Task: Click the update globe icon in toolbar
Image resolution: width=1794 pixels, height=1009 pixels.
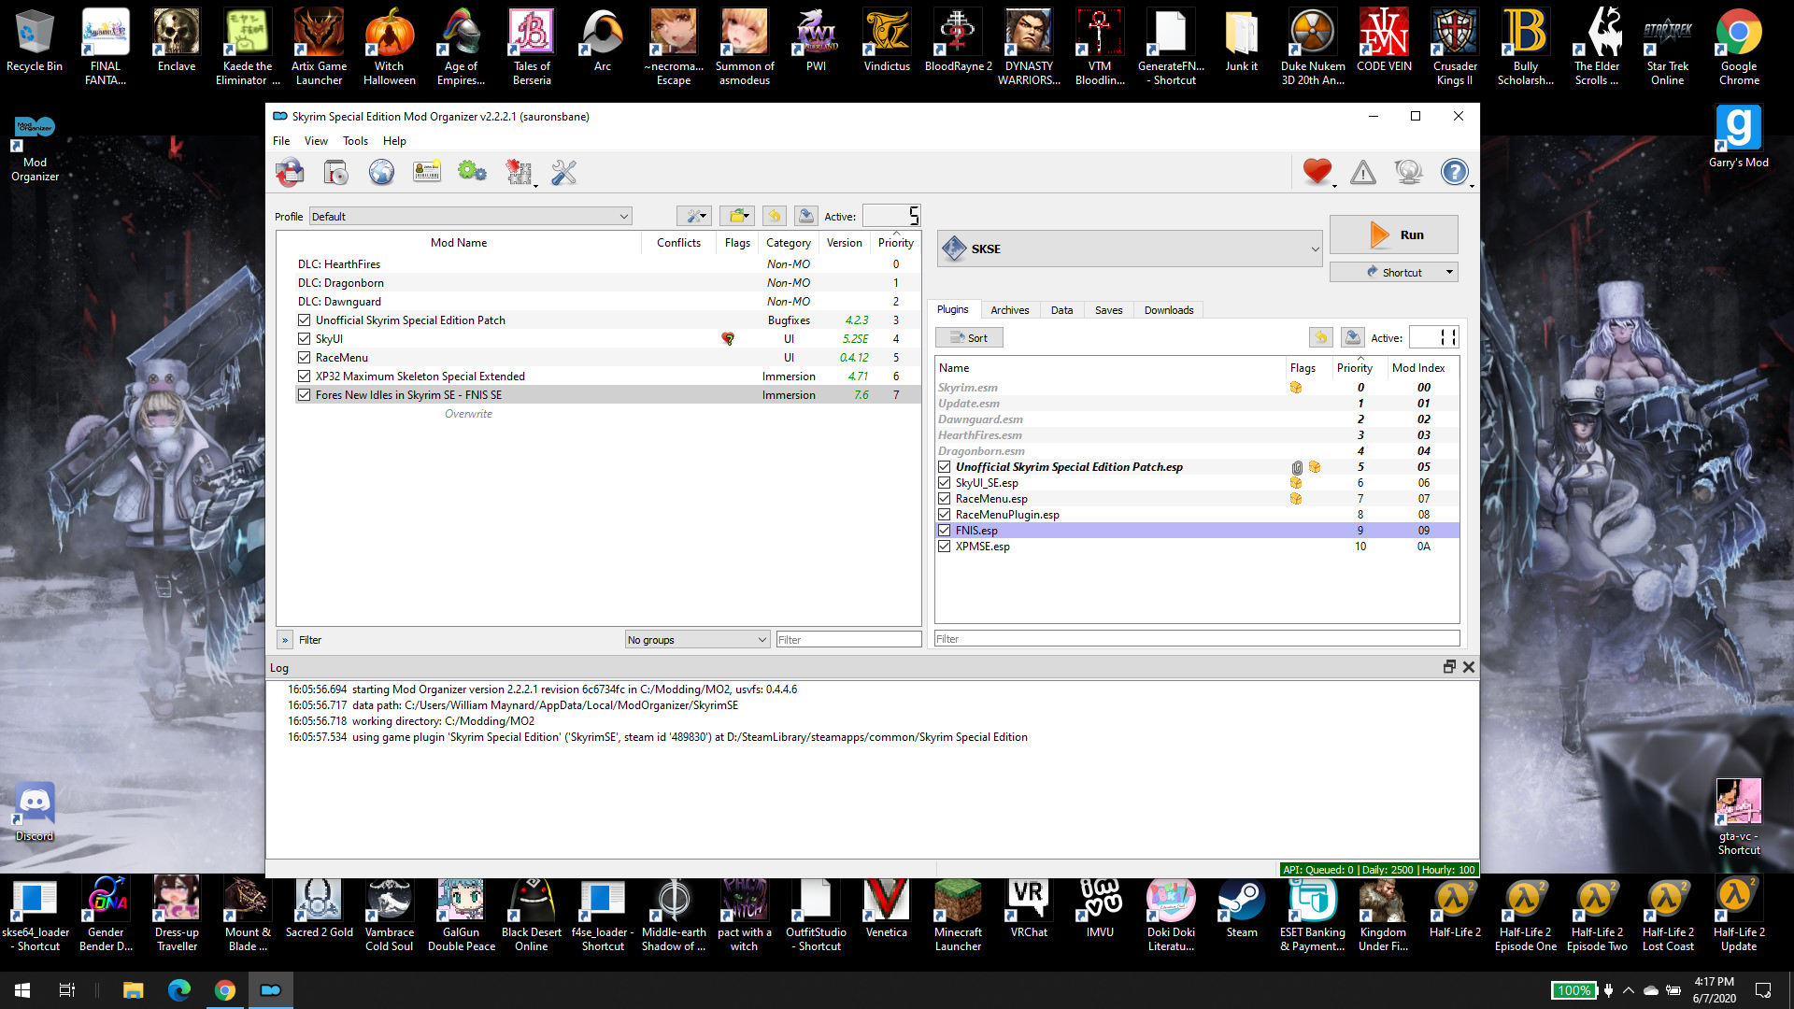Action: 1408,173
